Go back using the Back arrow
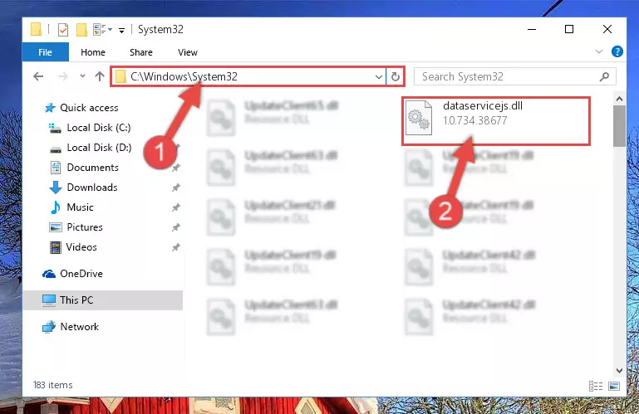Image resolution: width=639 pixels, height=414 pixels. point(38,76)
